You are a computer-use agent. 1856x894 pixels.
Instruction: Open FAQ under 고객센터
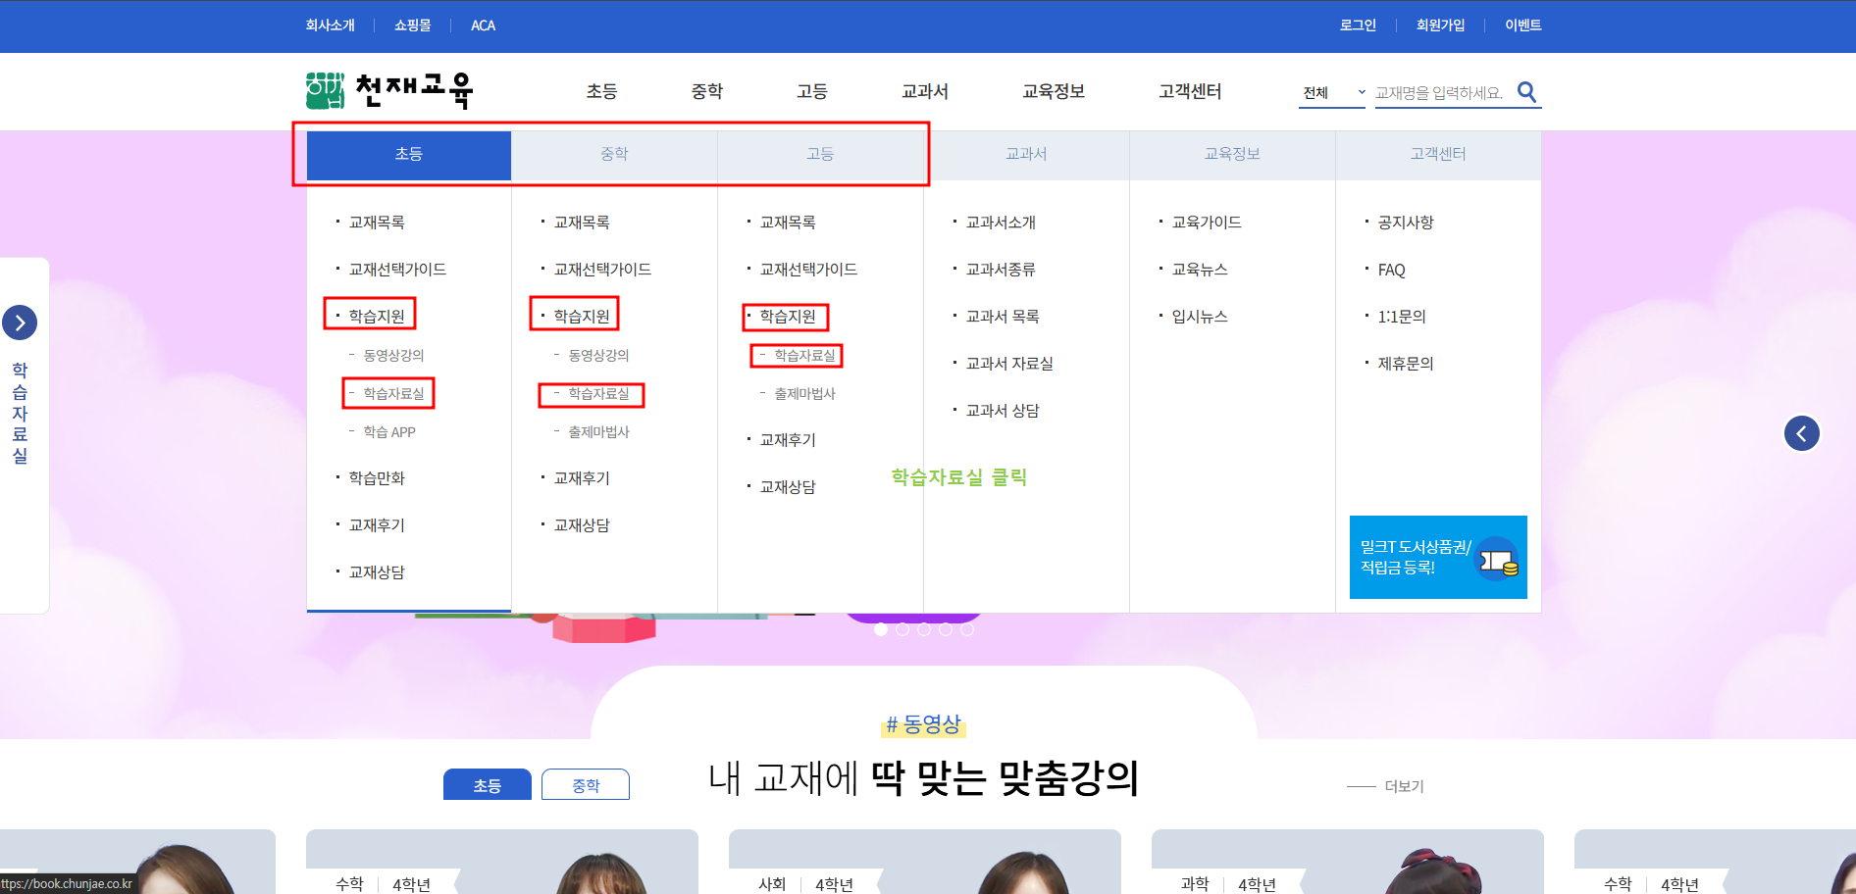pos(1391,270)
